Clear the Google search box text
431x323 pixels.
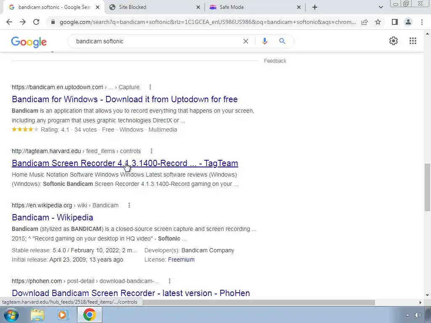246,41
